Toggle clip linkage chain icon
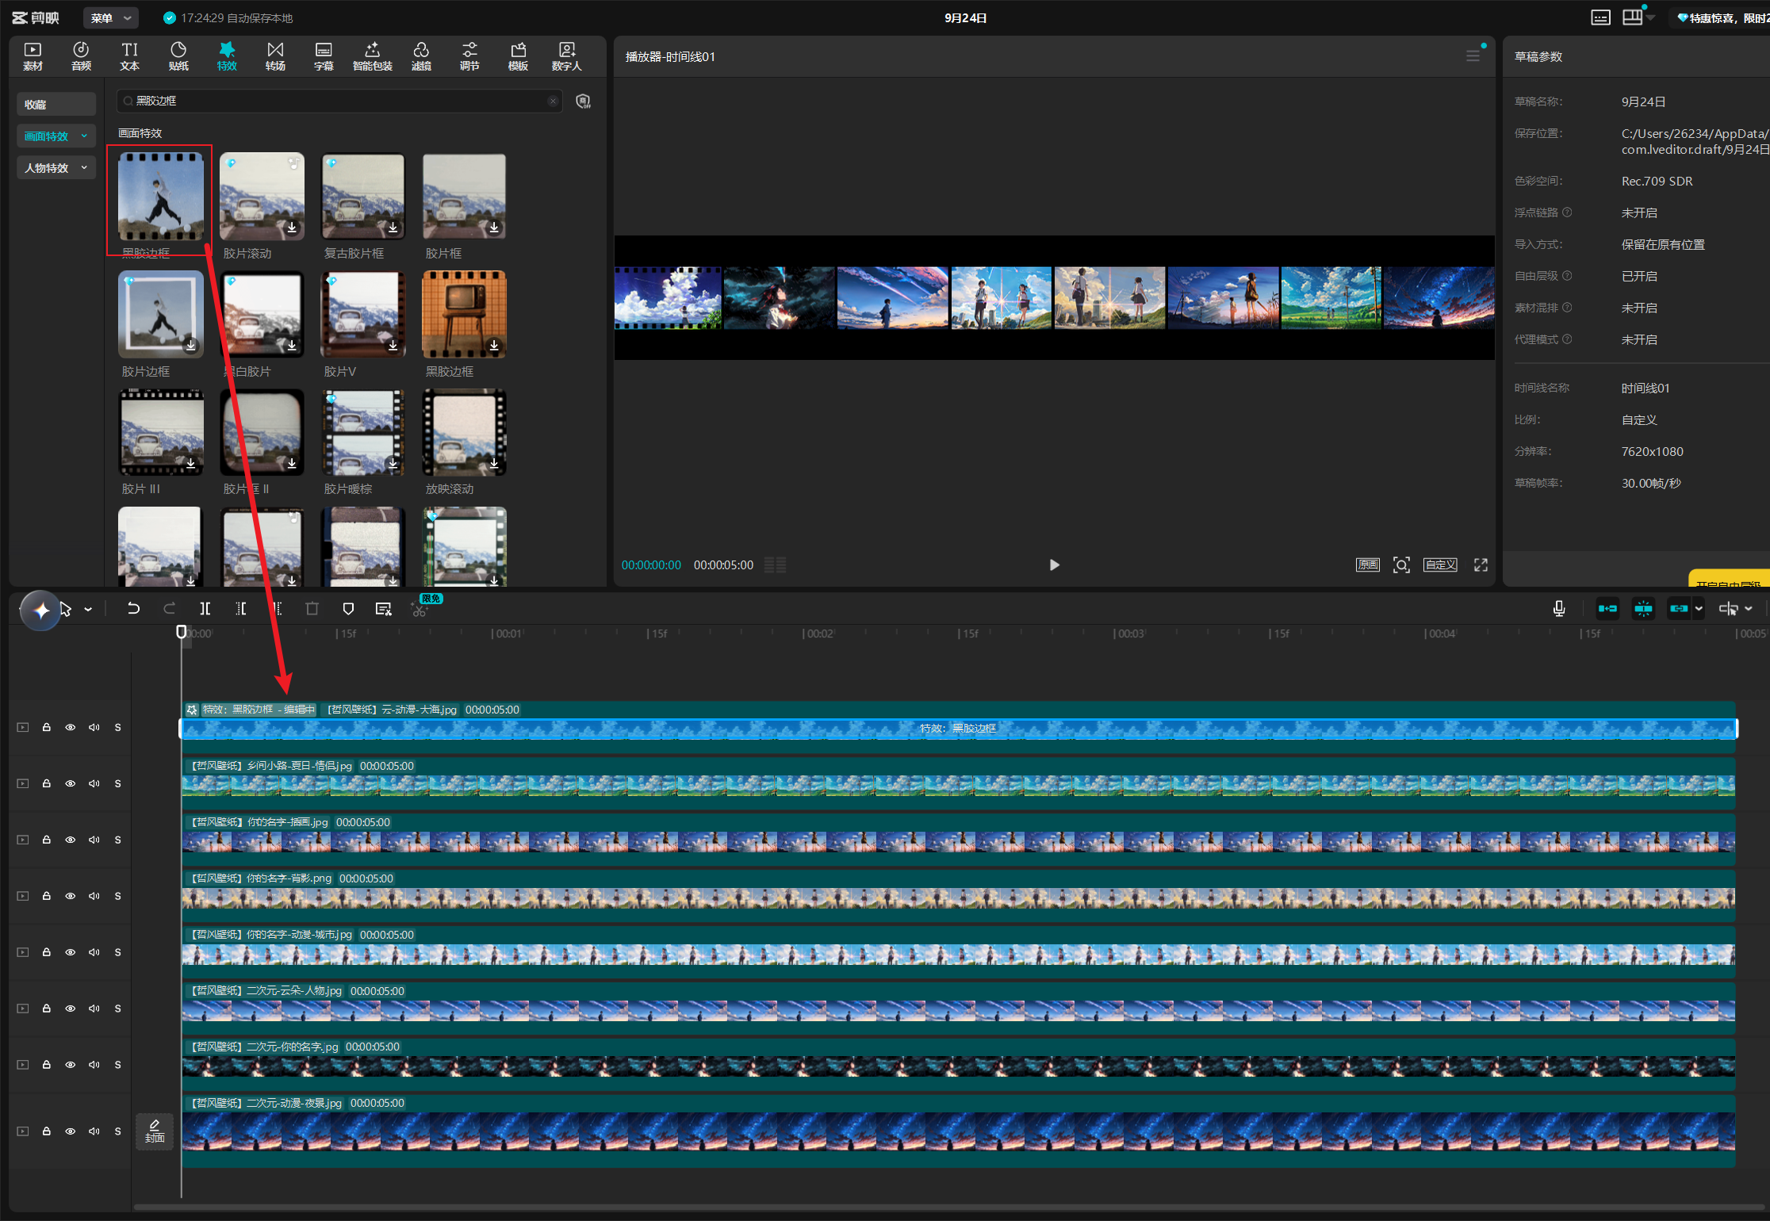The height and width of the screenshot is (1221, 1770). coord(1679,608)
